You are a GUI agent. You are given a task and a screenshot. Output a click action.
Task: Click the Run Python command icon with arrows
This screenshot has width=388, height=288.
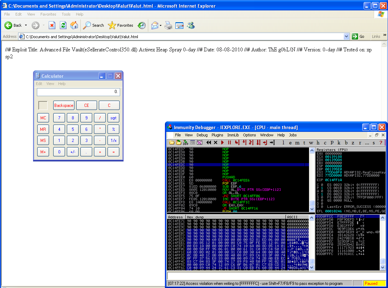point(185,142)
